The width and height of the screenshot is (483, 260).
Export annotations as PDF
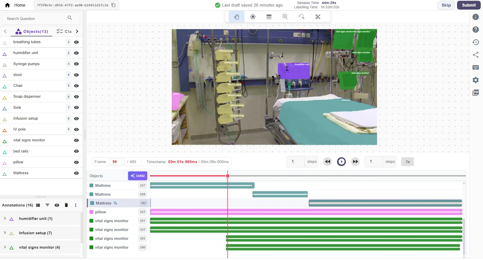pyautogui.click(x=476, y=93)
